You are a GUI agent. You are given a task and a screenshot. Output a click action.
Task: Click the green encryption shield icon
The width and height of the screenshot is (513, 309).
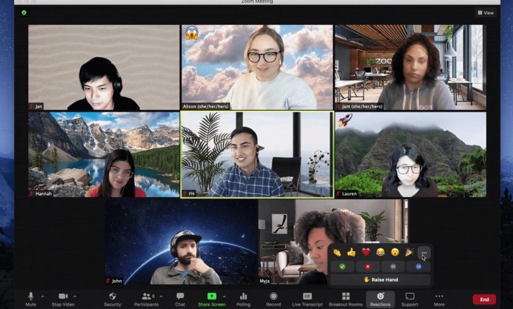coord(24,12)
